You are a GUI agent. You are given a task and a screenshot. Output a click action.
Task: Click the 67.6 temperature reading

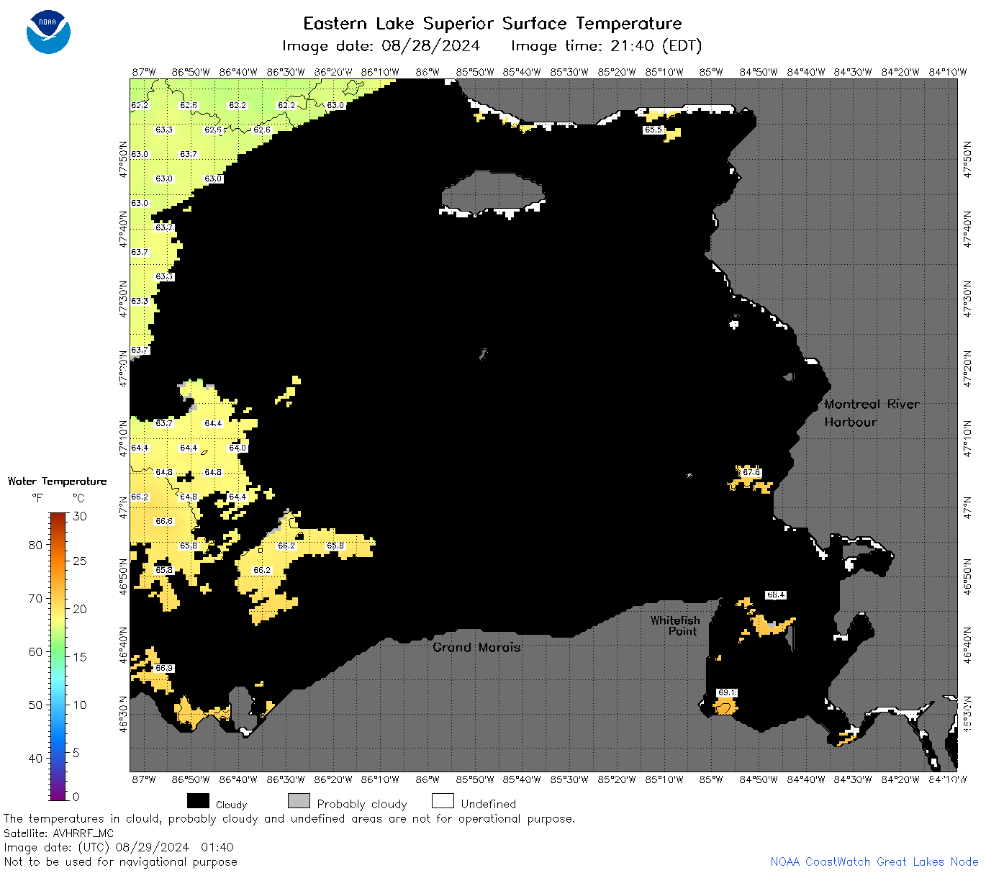coord(751,473)
